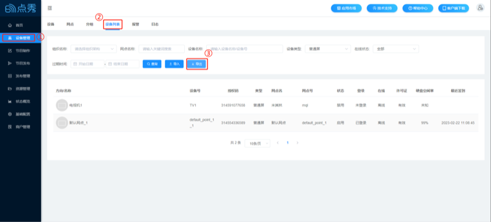Open the 结束日期 end date picker

122,64
